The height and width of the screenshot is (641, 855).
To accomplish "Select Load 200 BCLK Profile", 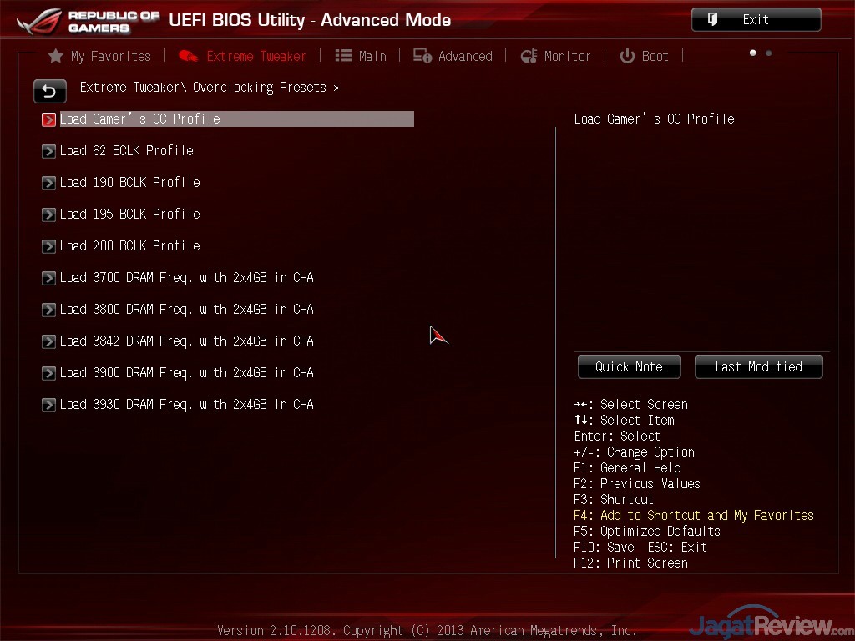I will [129, 246].
